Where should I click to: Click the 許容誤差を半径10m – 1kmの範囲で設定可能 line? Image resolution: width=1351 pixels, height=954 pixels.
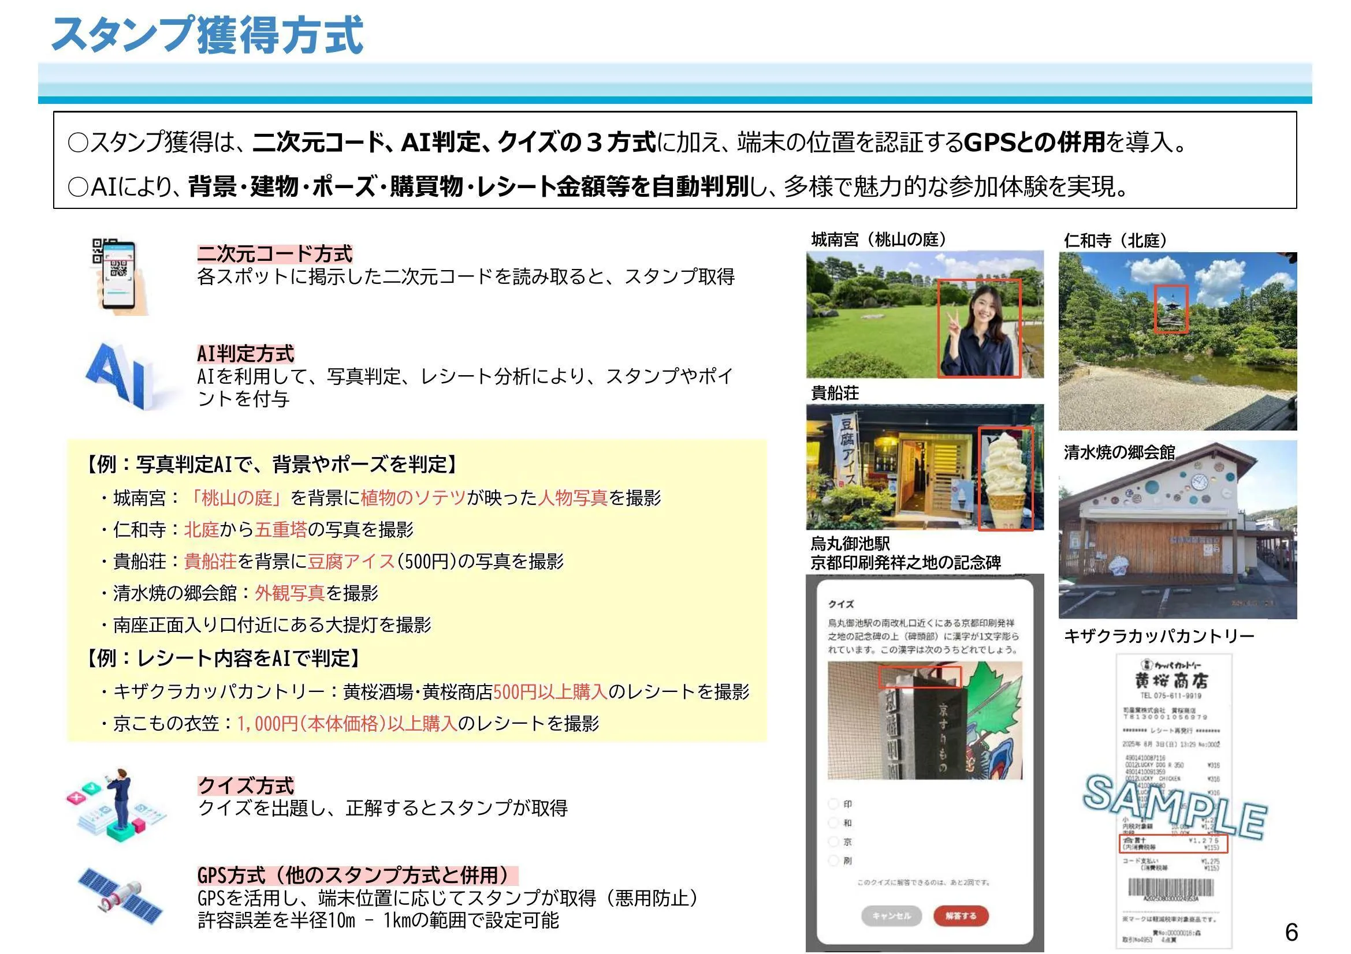pos(378,920)
